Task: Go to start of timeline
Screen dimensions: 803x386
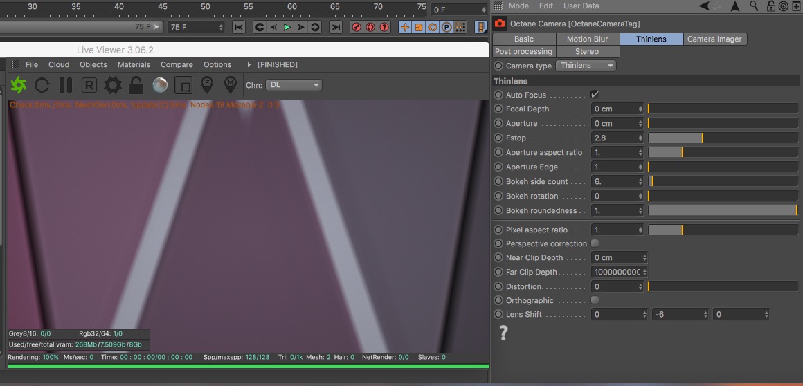Action: coord(239,27)
